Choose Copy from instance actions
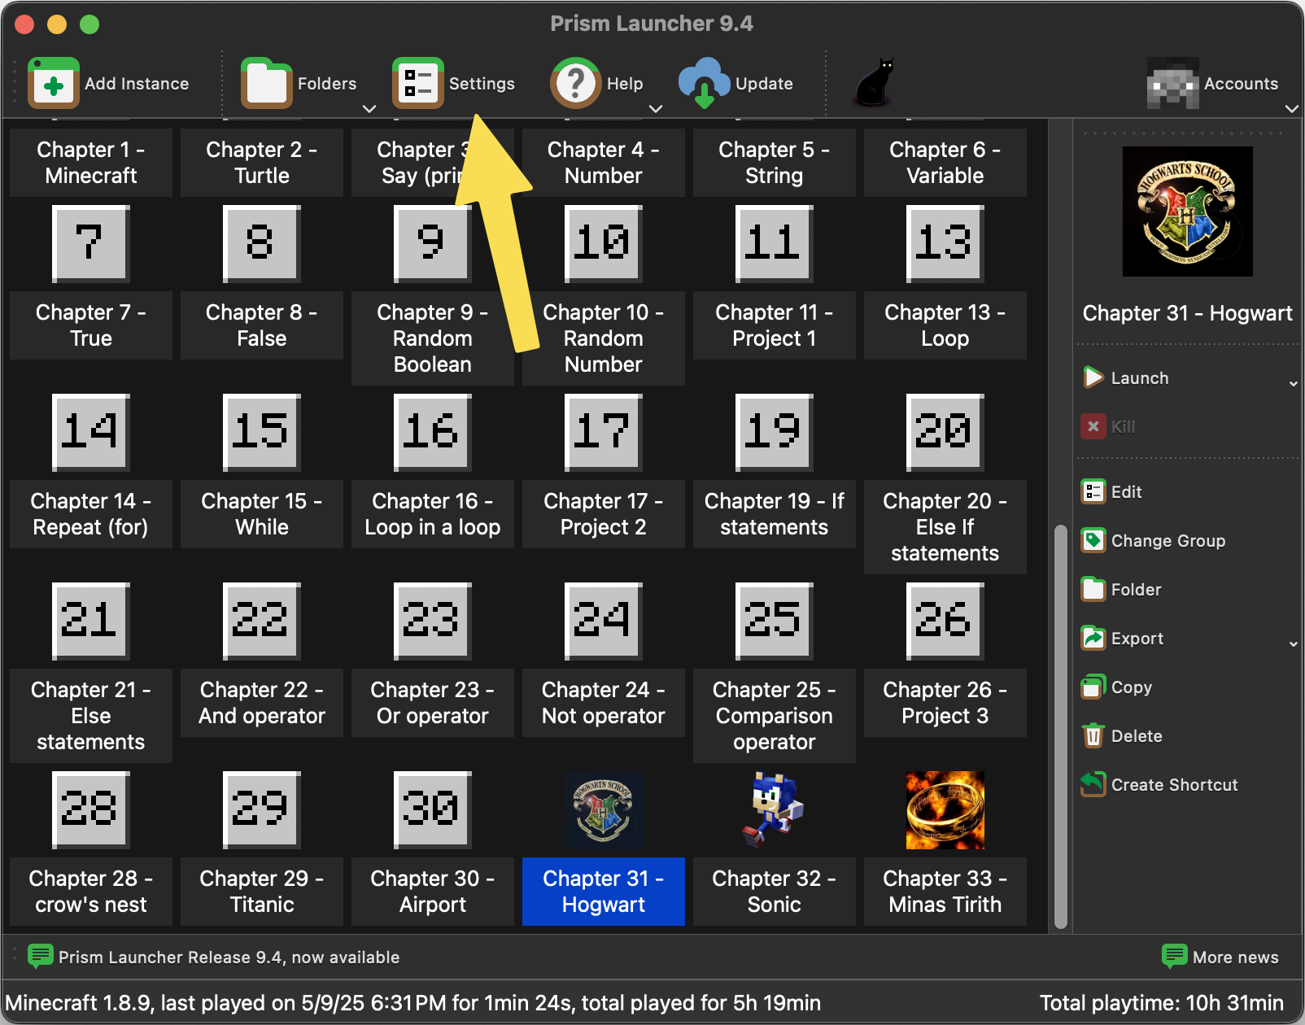The height and width of the screenshot is (1025, 1305). point(1131,687)
